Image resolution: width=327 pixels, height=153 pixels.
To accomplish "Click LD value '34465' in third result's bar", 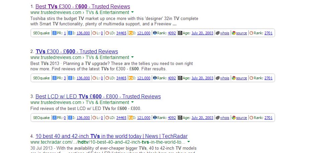I will [121, 118].
